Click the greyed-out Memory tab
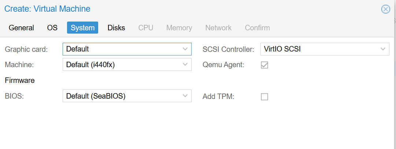This screenshot has height=149, width=396. [x=179, y=28]
